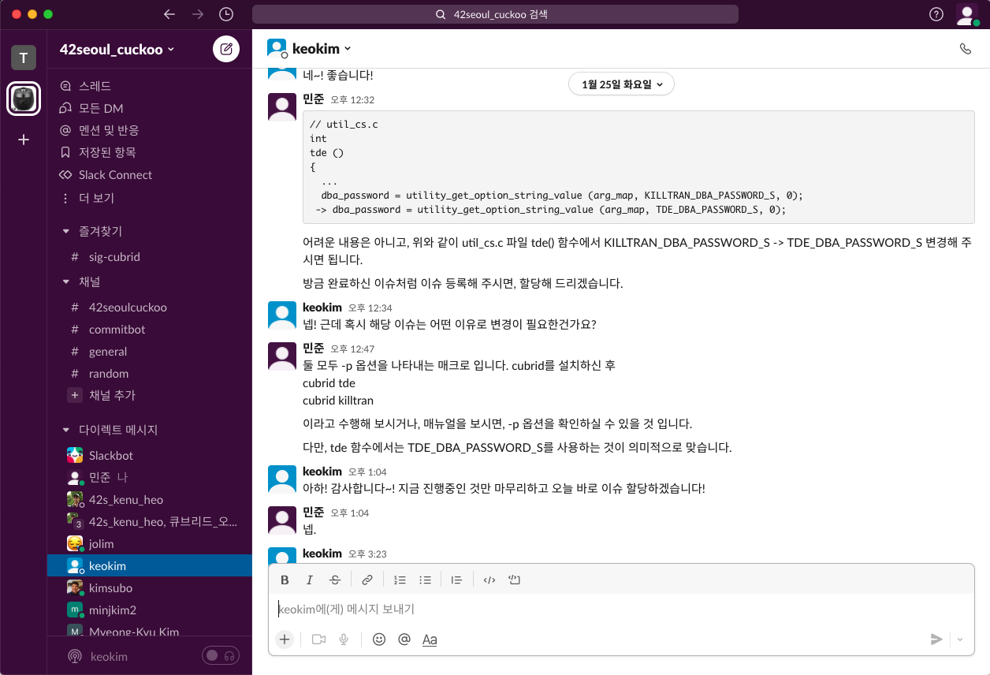
Task: Open the mention (@) selector in the composer
Action: point(404,640)
